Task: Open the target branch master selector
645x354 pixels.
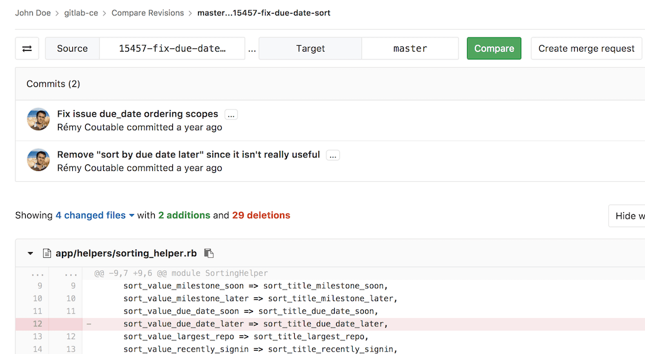Action: [410, 48]
